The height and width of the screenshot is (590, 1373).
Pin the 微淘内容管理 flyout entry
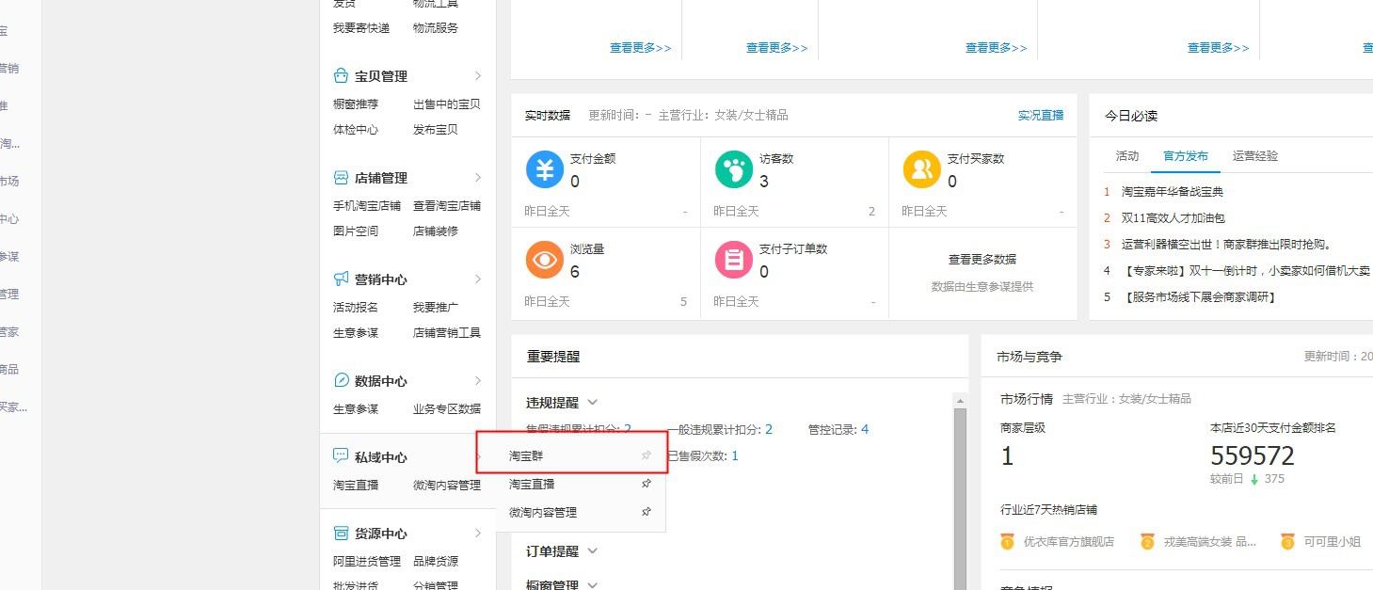[x=646, y=513]
